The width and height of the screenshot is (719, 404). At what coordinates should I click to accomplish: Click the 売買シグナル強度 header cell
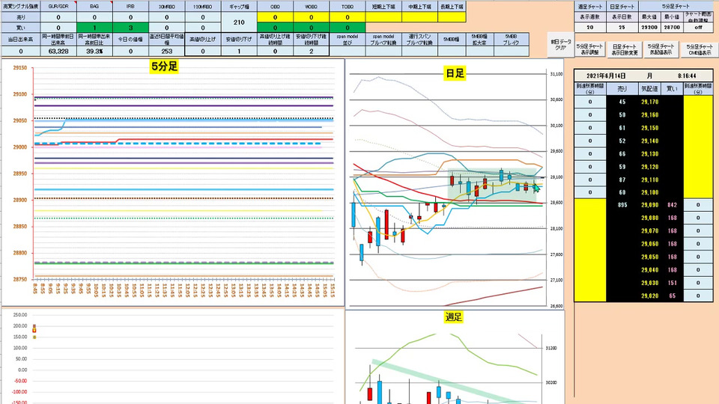coord(21,7)
